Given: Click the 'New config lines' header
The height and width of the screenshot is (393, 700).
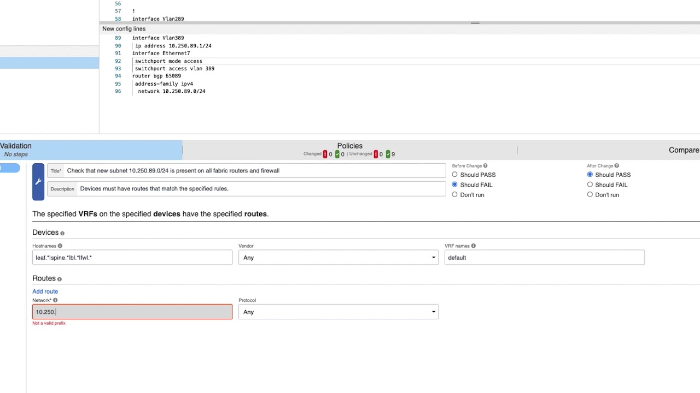Looking at the screenshot, I should tap(124, 29).
